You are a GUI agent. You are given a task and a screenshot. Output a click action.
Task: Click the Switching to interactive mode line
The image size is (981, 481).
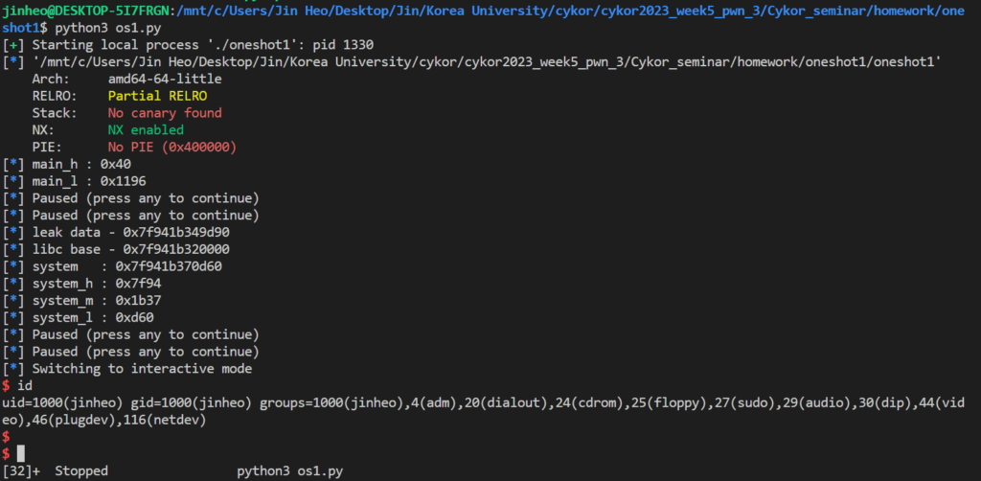click(x=127, y=368)
